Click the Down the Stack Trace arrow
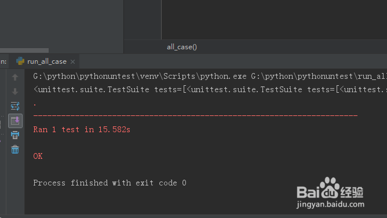This screenshot has width=387, height=218. 15,92
